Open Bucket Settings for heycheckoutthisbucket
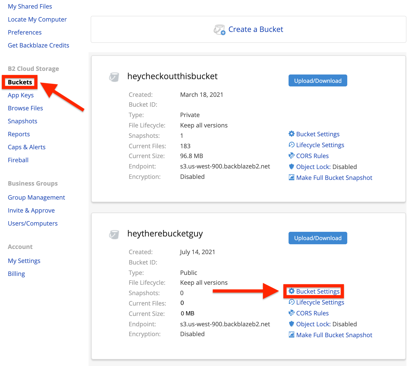Image resolution: width=414 pixels, height=366 pixels. (318, 134)
